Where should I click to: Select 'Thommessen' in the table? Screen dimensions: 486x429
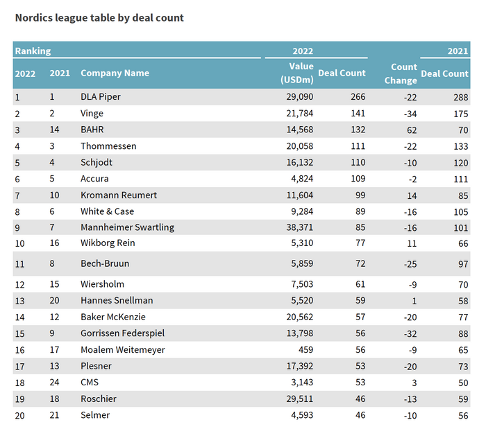(x=108, y=146)
